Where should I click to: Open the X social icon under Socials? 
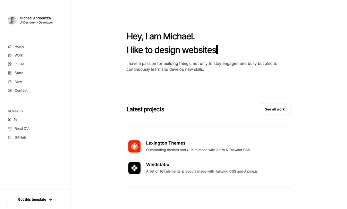(9, 120)
